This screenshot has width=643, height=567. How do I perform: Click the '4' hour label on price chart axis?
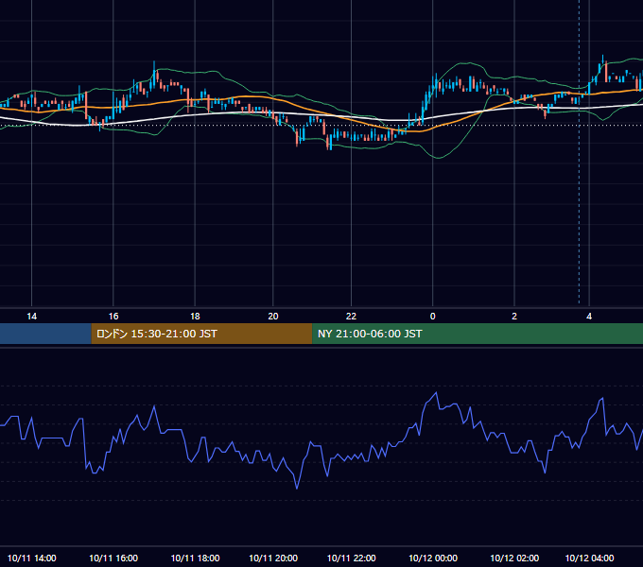589,317
